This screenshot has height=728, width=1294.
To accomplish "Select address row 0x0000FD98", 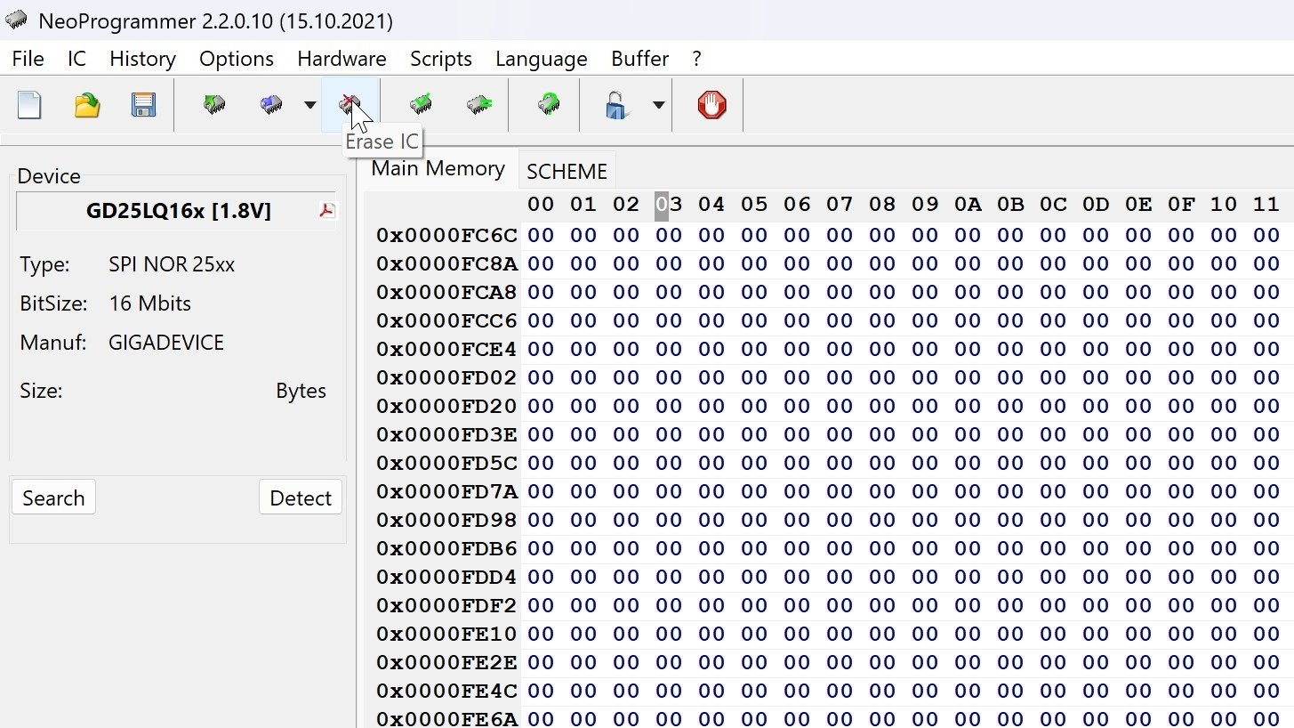I will click(446, 521).
